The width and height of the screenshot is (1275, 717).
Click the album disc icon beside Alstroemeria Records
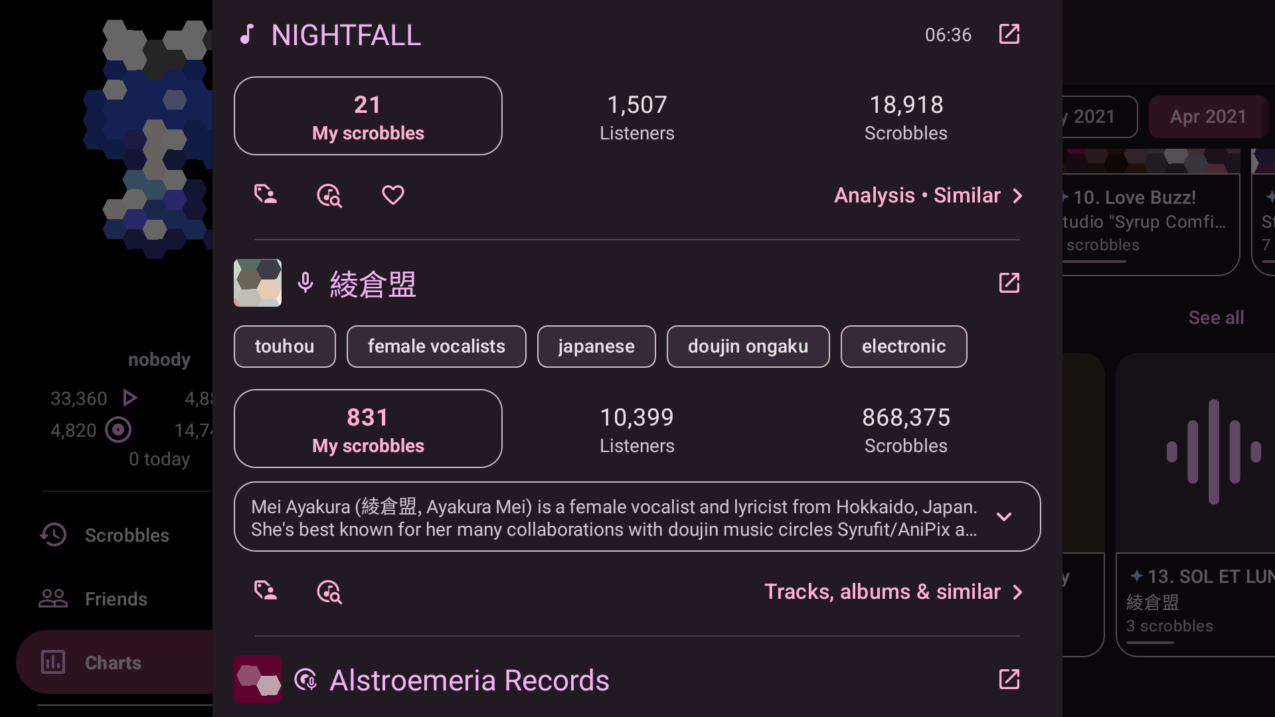click(305, 679)
